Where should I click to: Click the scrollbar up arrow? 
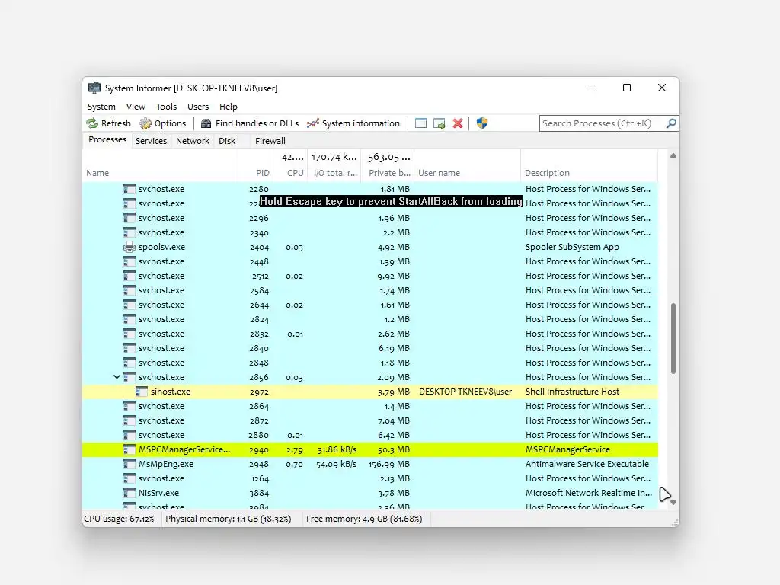click(x=673, y=155)
